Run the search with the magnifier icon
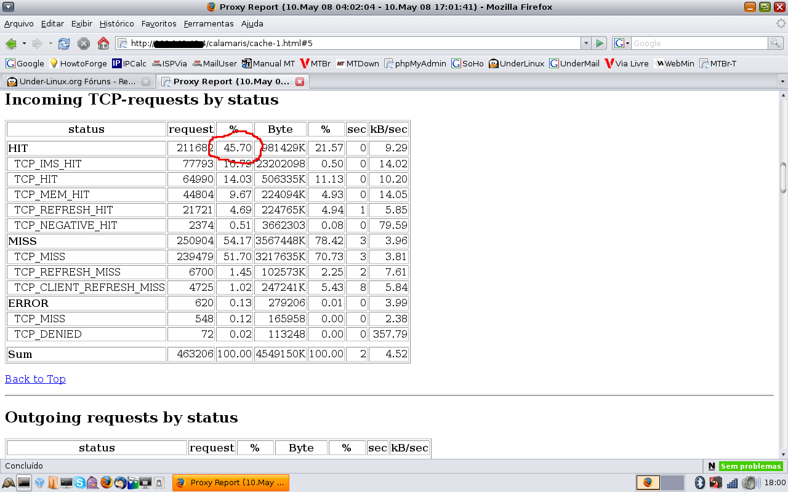The width and height of the screenshot is (788, 492). 776,43
